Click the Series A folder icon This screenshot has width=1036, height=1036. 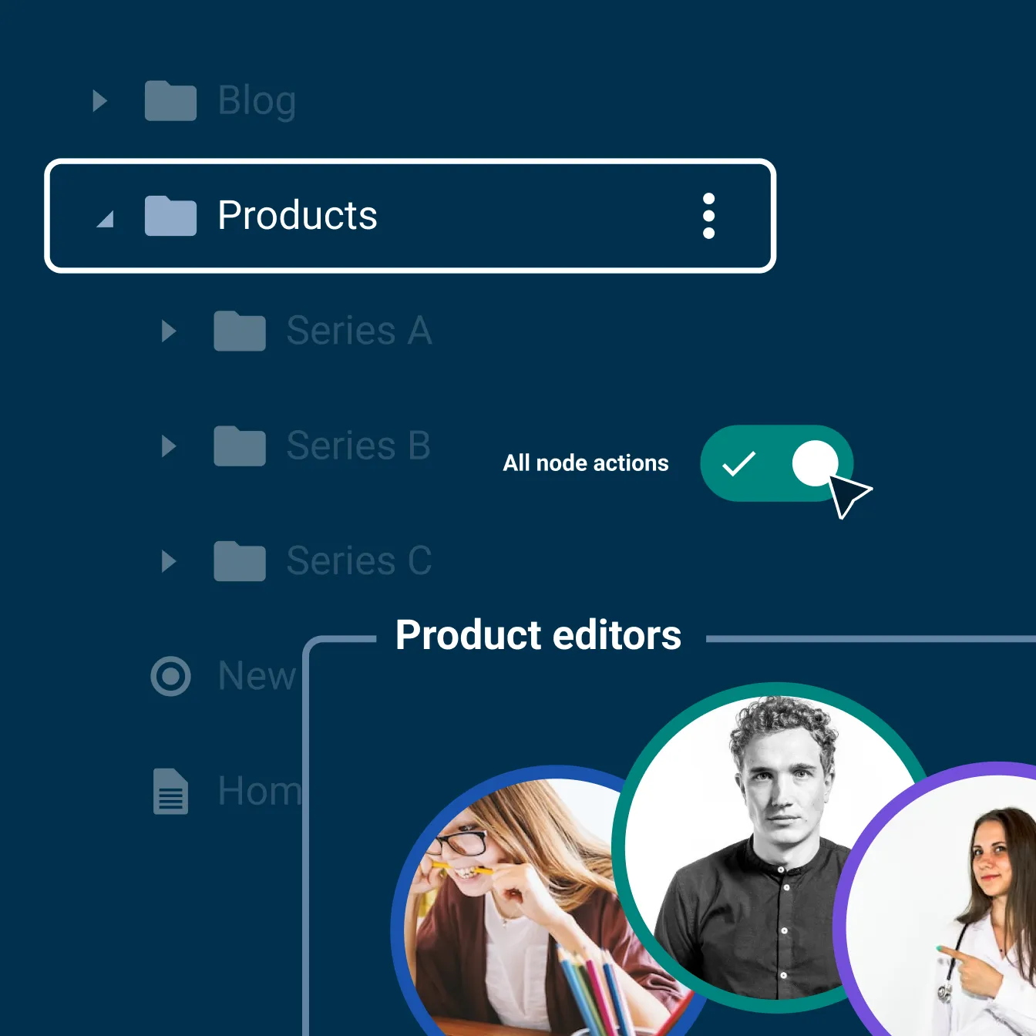pyautogui.click(x=240, y=331)
